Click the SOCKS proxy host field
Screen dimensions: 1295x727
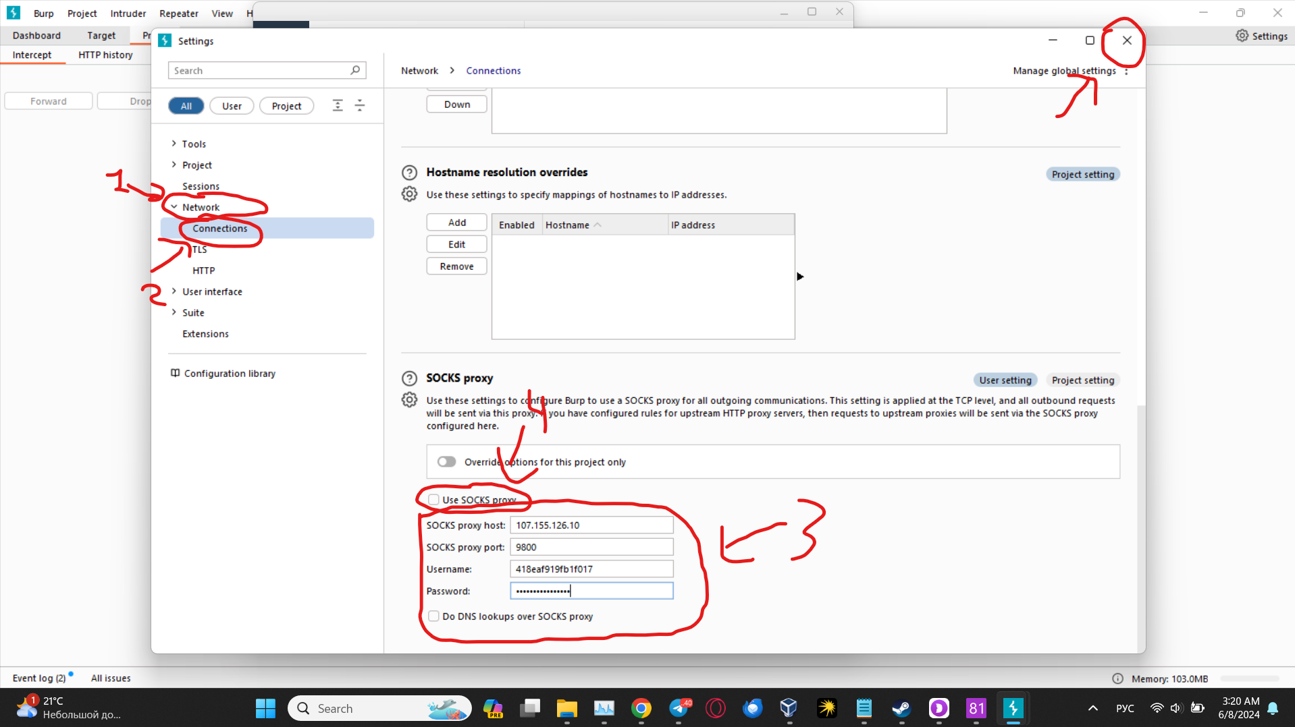pos(591,525)
